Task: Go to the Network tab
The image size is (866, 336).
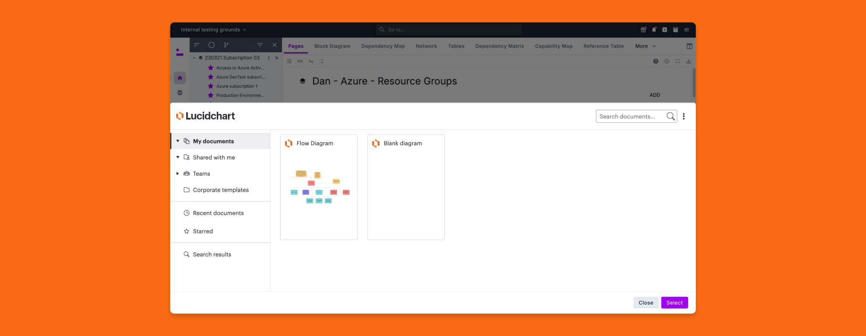Action: click(x=426, y=46)
